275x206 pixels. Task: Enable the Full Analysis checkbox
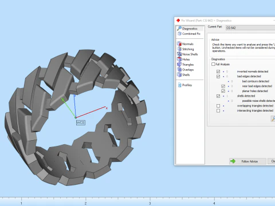point(213,64)
